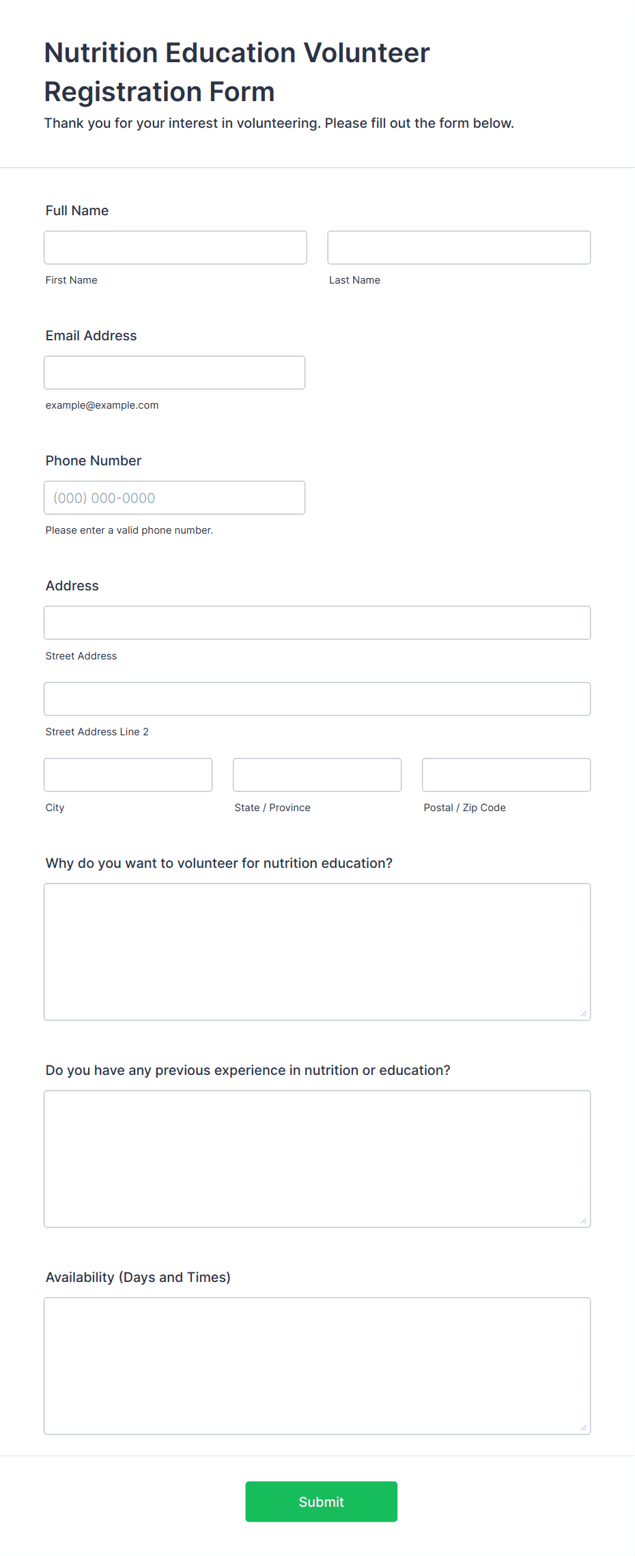Image resolution: width=635 pixels, height=1556 pixels.
Task: Focus the Postal / Zip Code field
Action: [507, 774]
